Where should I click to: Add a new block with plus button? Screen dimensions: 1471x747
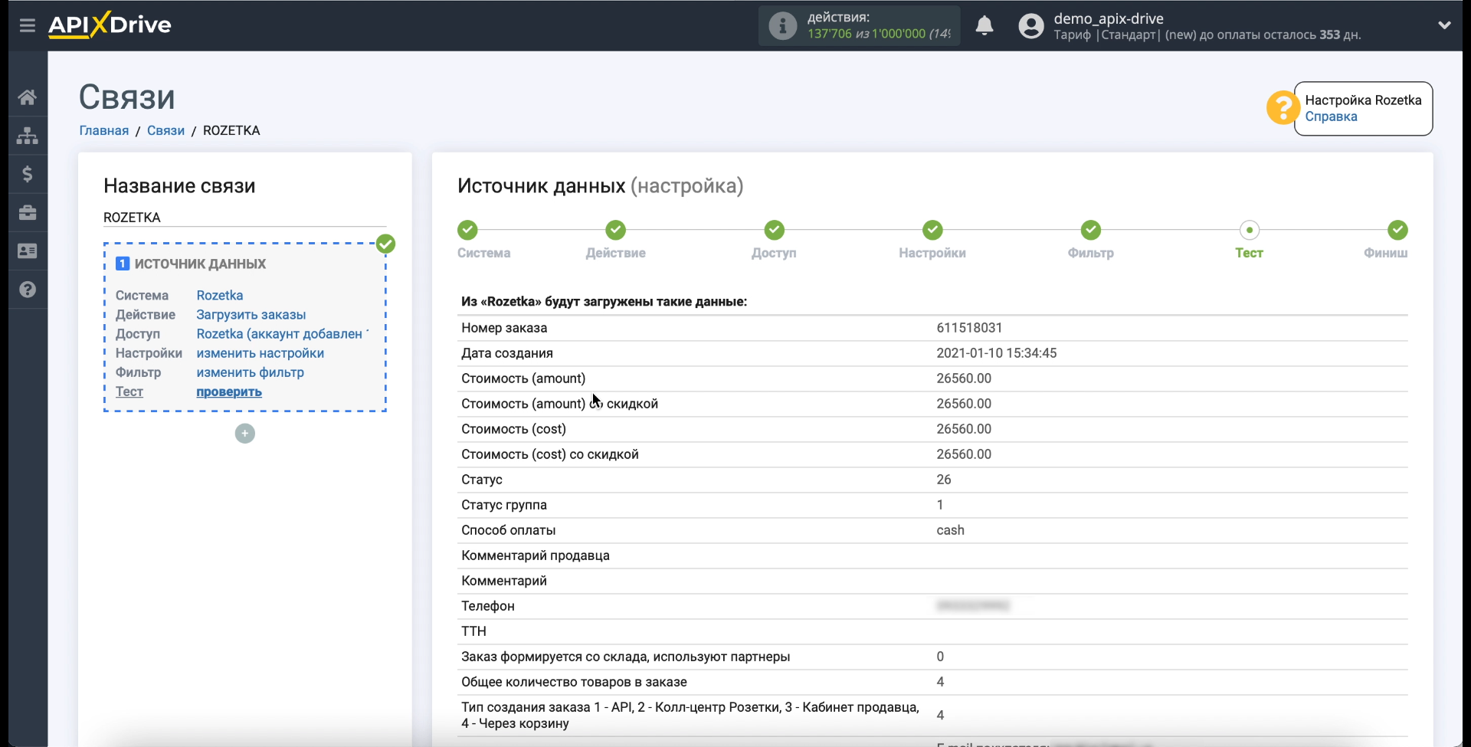tap(245, 434)
